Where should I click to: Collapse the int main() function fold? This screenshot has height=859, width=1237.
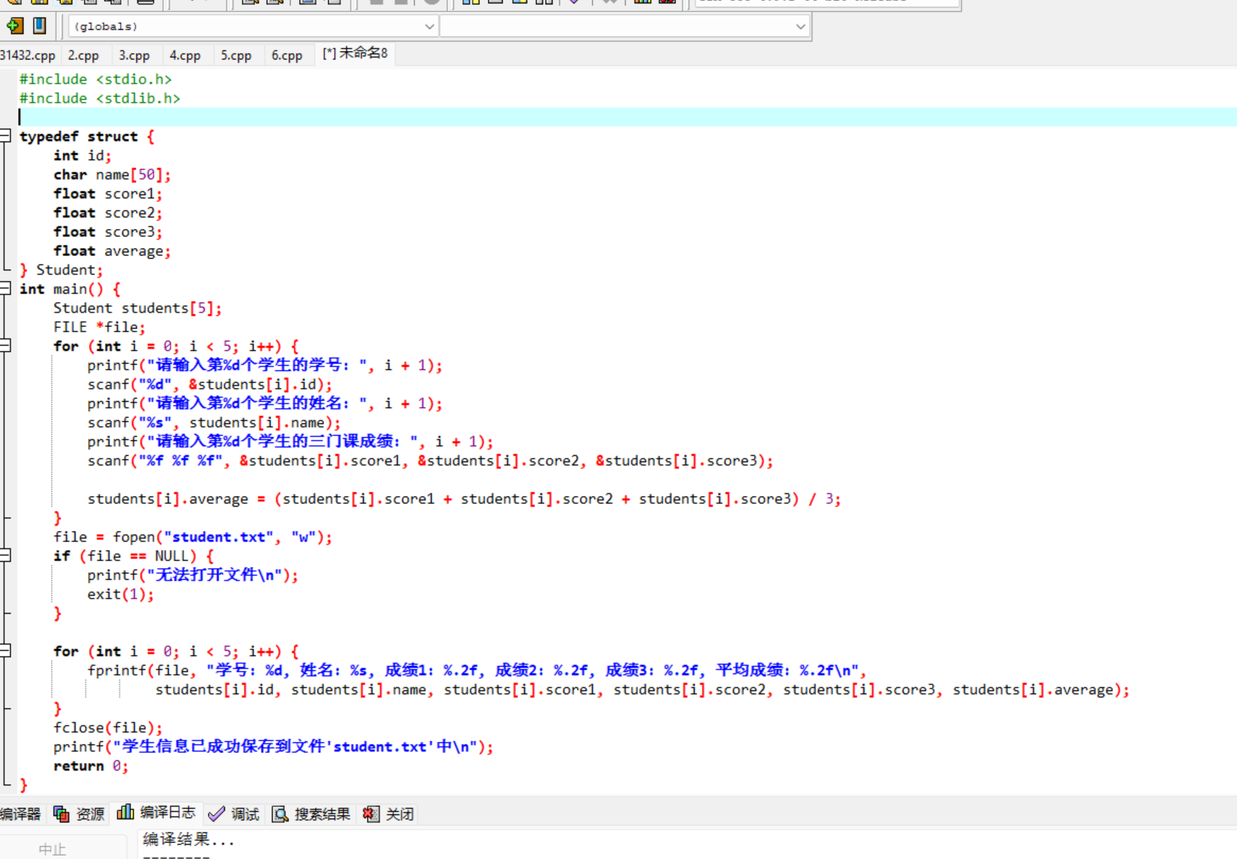click(6, 288)
